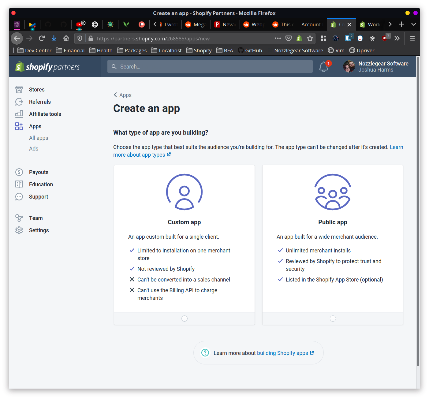This screenshot has width=429, height=399.
Task: Open the Firefox hamburger menu
Action: click(x=412, y=38)
